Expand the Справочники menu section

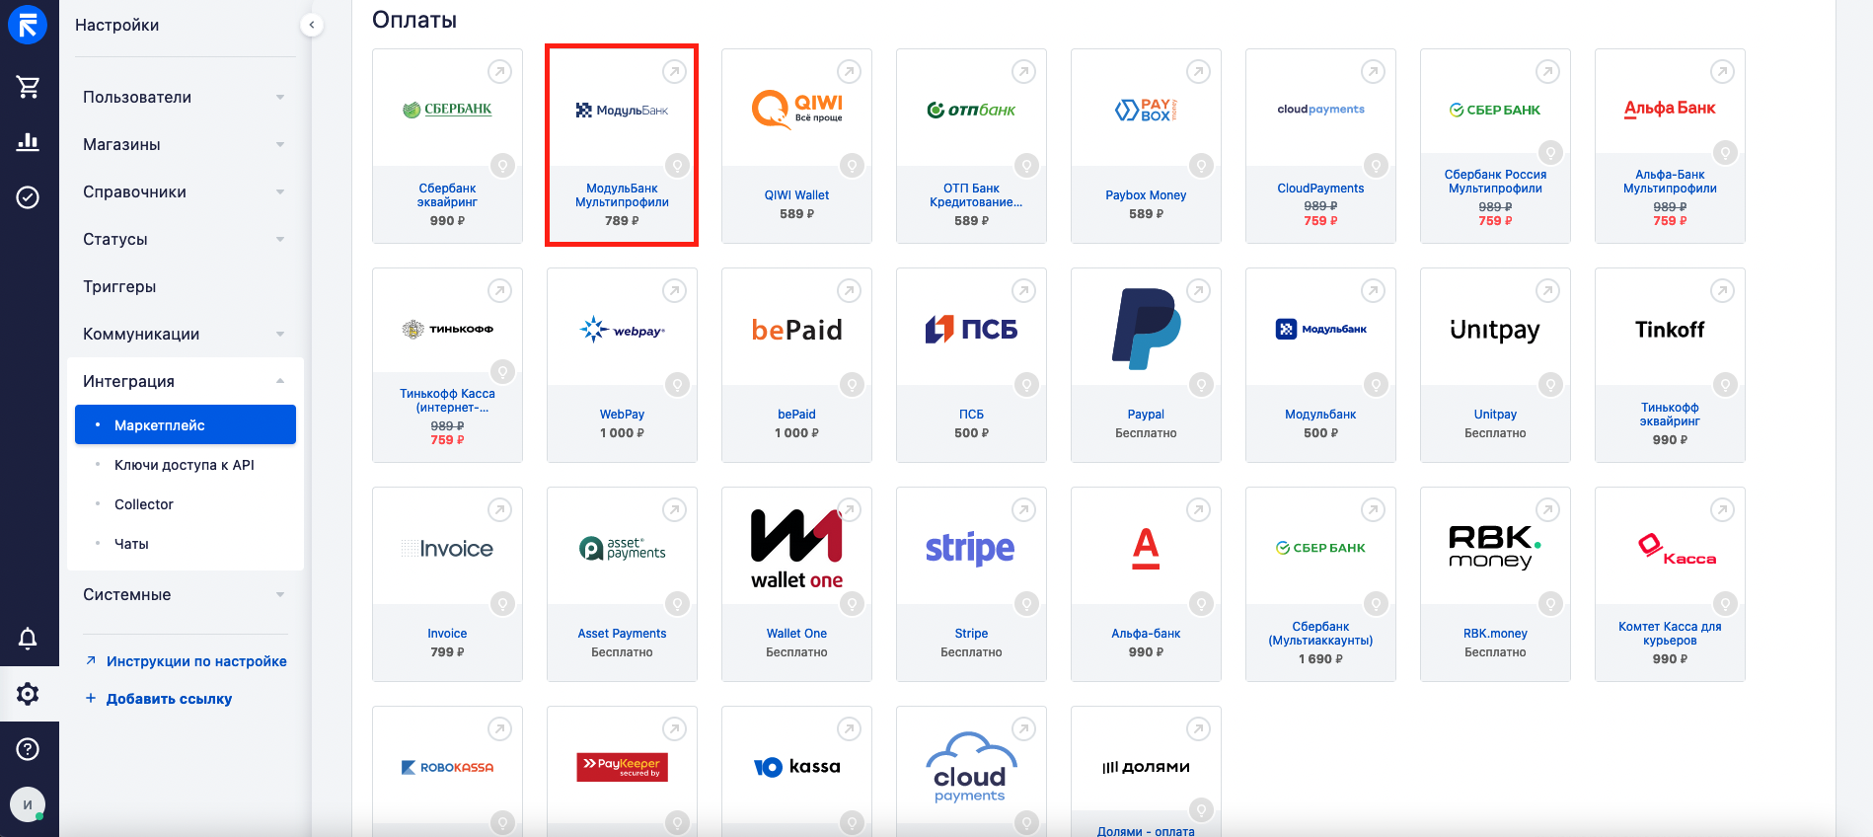click(186, 191)
